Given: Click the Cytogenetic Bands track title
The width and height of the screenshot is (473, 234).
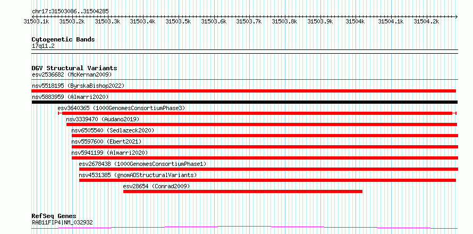Looking at the screenshot, I should 63,39.
